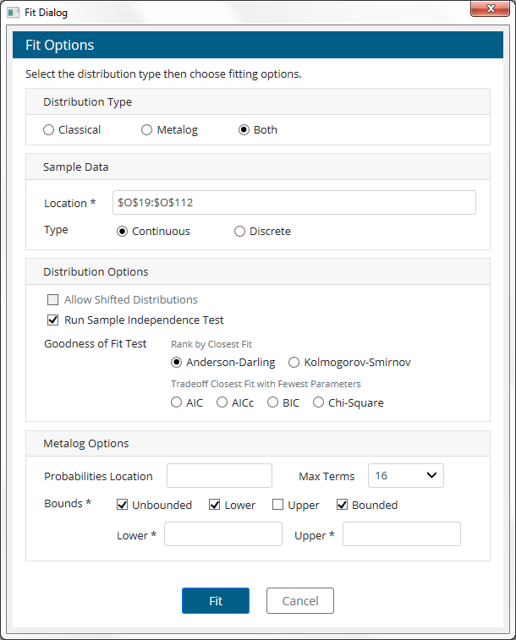
Task: Click the Fit Dialog title bar icon
Action: coord(13,14)
